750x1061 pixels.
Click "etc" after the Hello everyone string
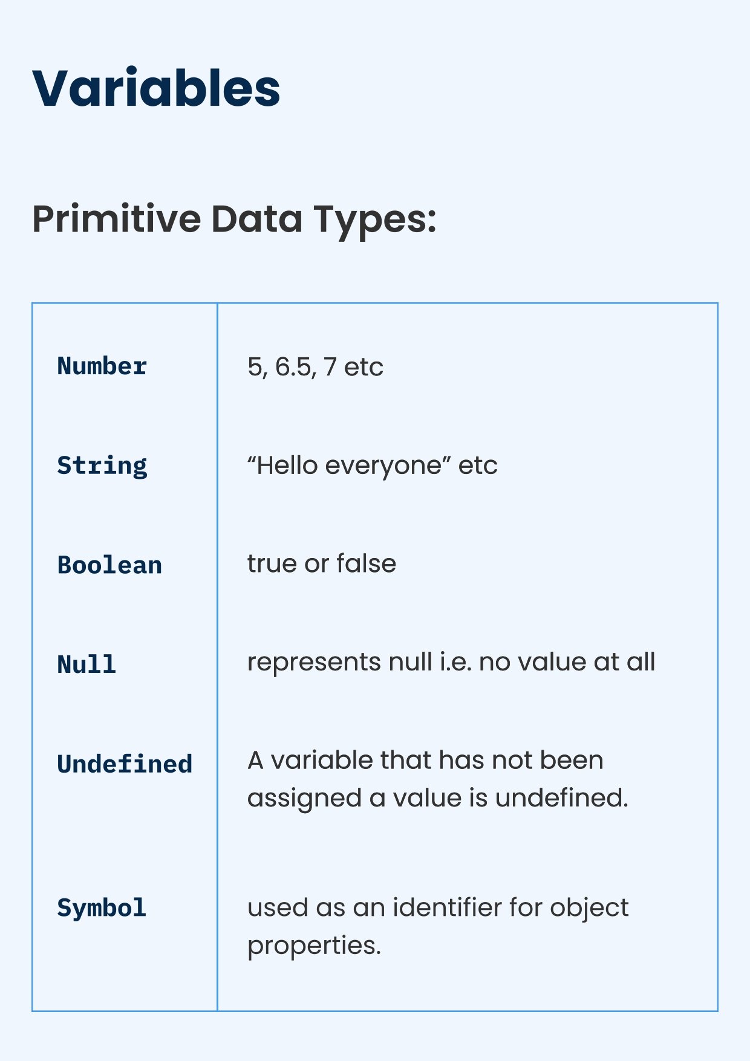point(478,466)
